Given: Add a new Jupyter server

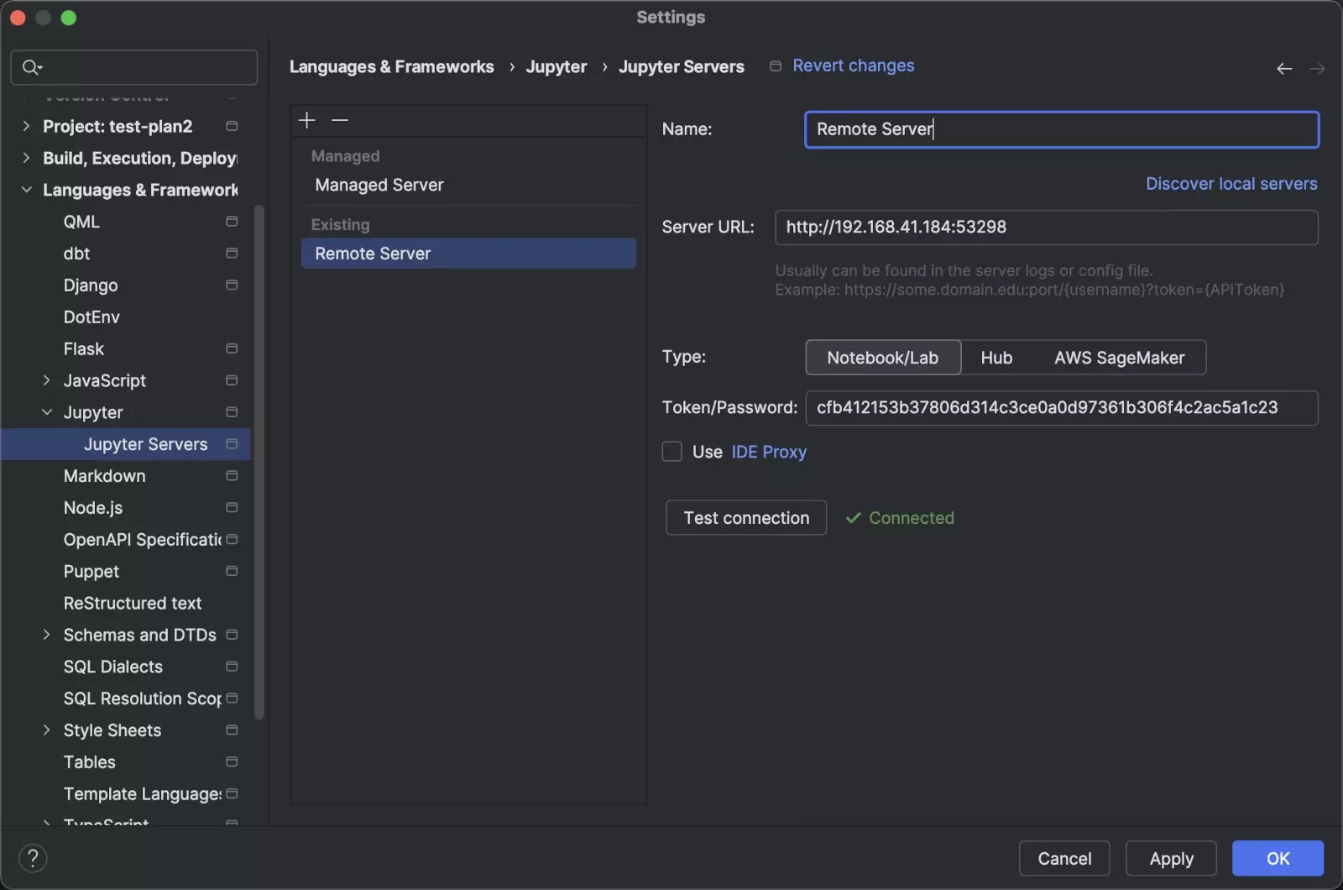Looking at the screenshot, I should click(307, 120).
